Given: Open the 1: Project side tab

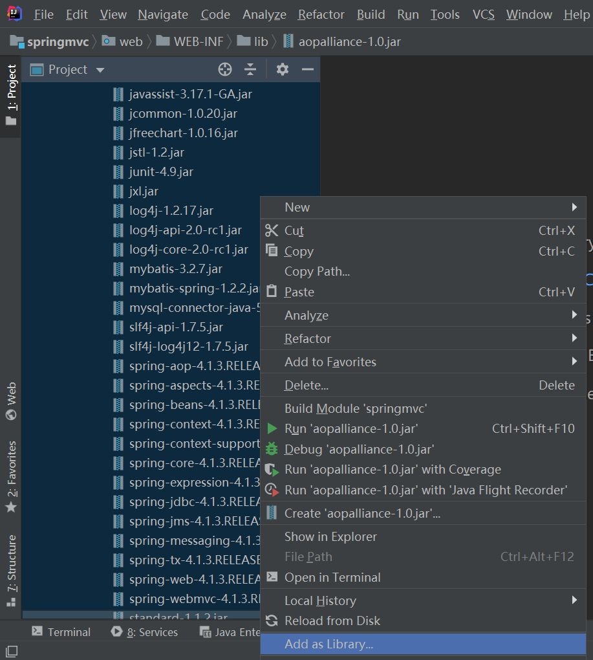Looking at the screenshot, I should click(11, 95).
